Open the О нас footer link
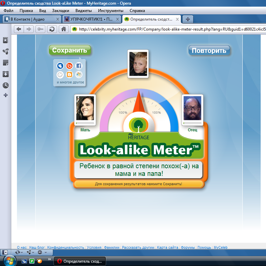The image size is (266, 266). point(22,247)
